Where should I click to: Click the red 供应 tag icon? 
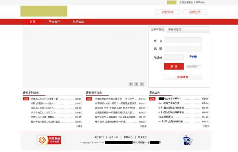coord(89,99)
